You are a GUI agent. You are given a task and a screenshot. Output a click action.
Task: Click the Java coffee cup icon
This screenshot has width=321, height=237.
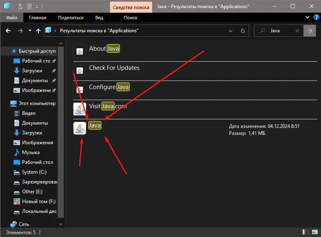pyautogui.click(x=80, y=128)
